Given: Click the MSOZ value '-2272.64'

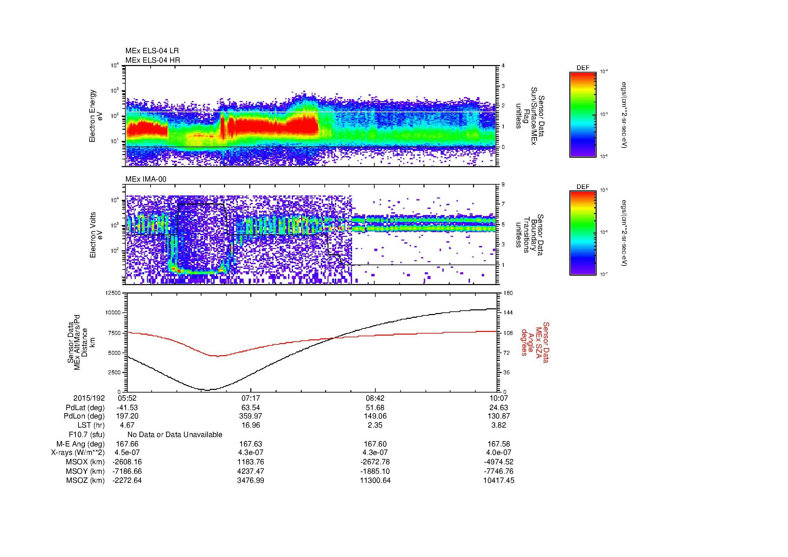Looking at the screenshot, I should point(127,481).
